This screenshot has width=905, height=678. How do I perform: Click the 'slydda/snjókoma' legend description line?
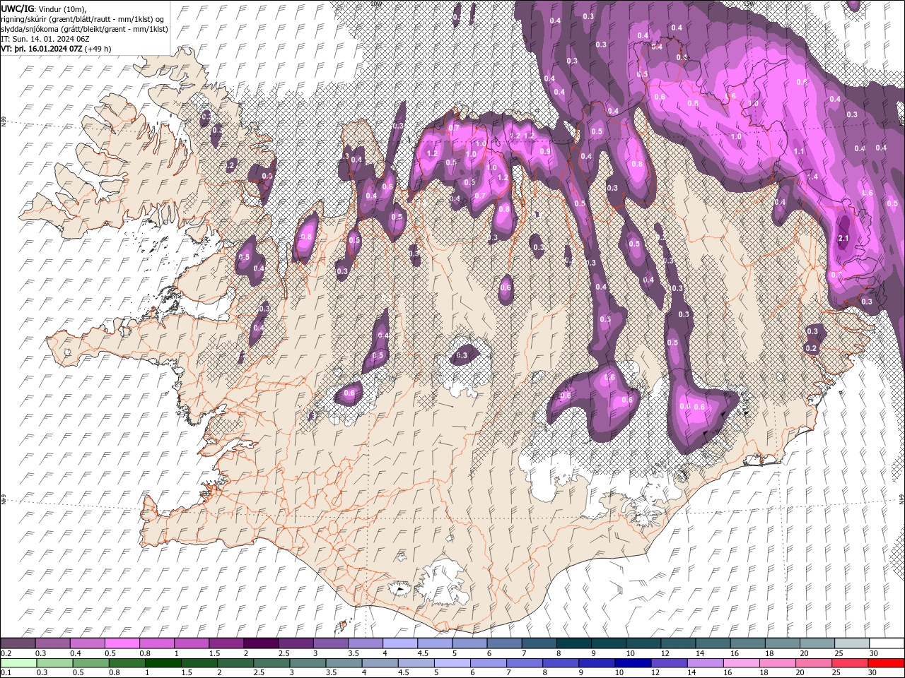click(x=84, y=29)
